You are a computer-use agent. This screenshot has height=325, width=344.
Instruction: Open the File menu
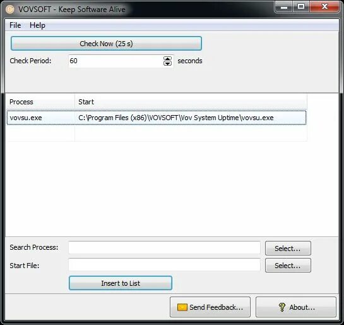click(x=15, y=25)
